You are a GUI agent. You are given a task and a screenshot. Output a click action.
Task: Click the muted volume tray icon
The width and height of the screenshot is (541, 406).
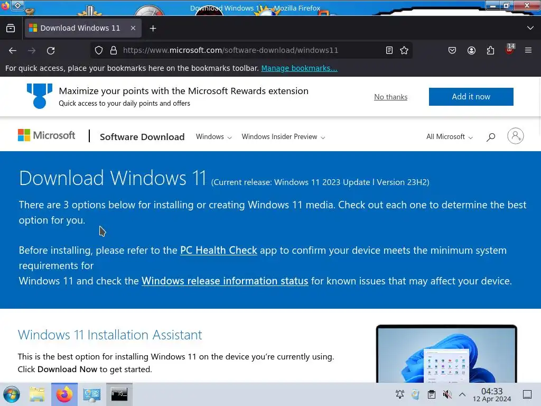[x=447, y=394]
